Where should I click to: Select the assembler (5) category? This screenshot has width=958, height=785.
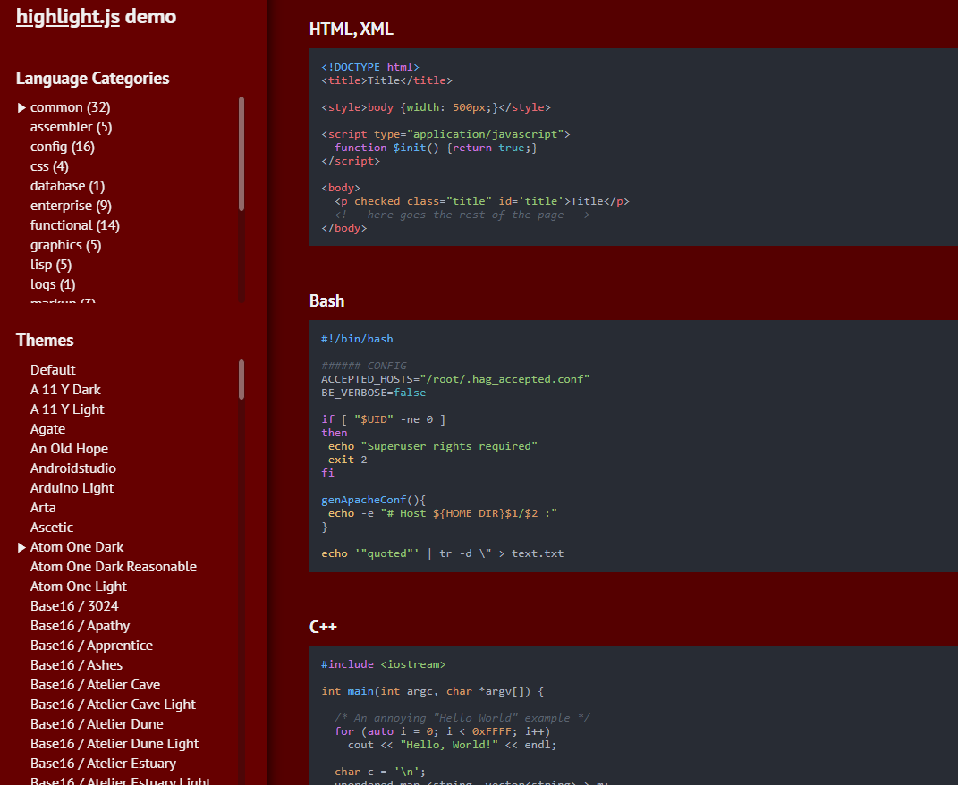pos(71,127)
